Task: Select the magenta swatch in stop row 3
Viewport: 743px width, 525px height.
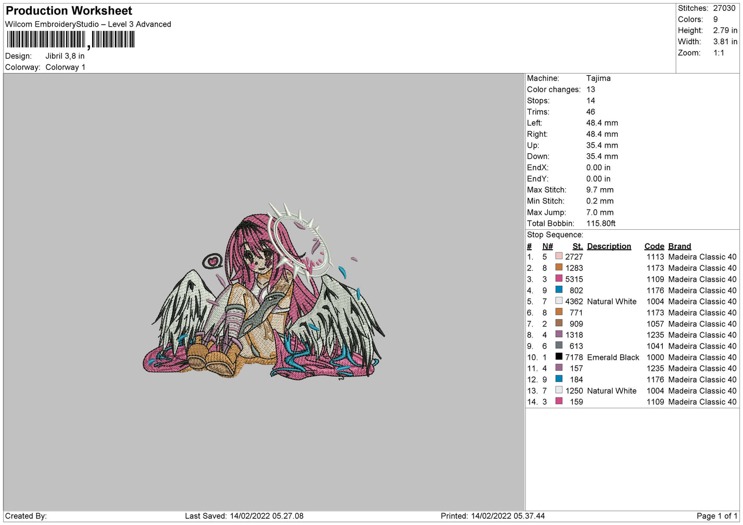Action: coord(558,278)
